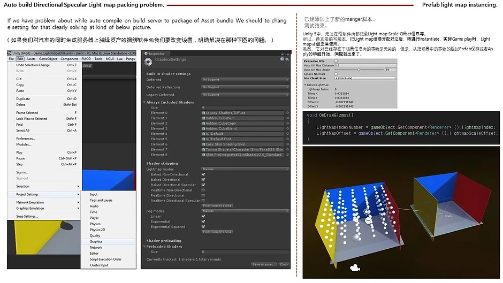Uncheck Baked Non-Directional lightmap mode
The height and width of the screenshot is (283, 503).
coord(203,174)
